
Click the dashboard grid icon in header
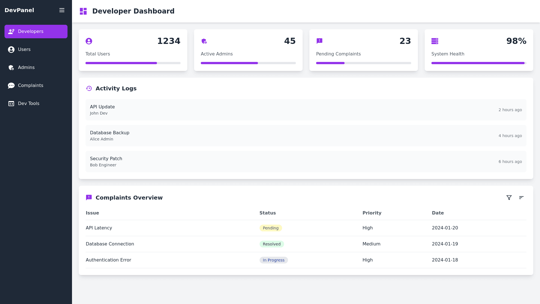click(x=83, y=11)
